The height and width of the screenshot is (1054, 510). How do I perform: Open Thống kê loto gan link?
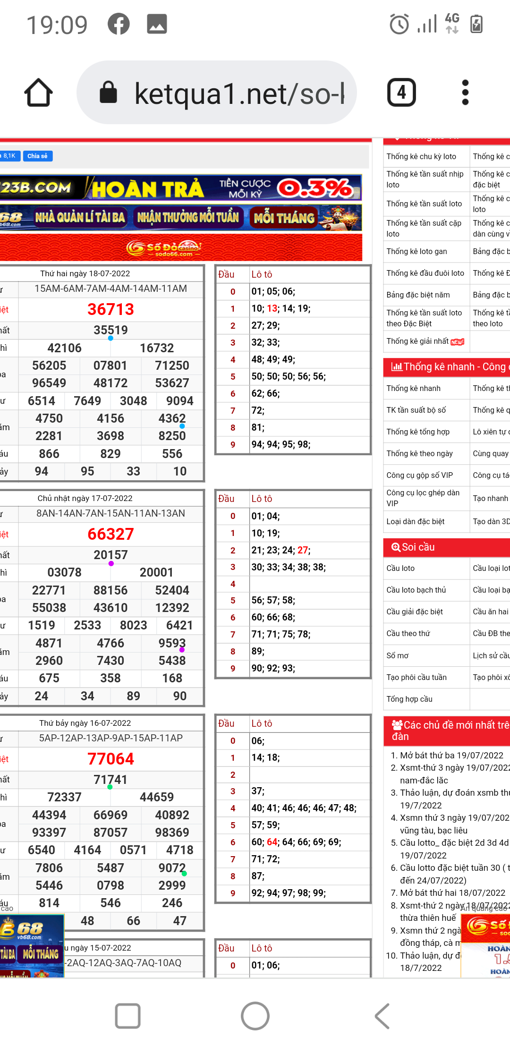416,251
